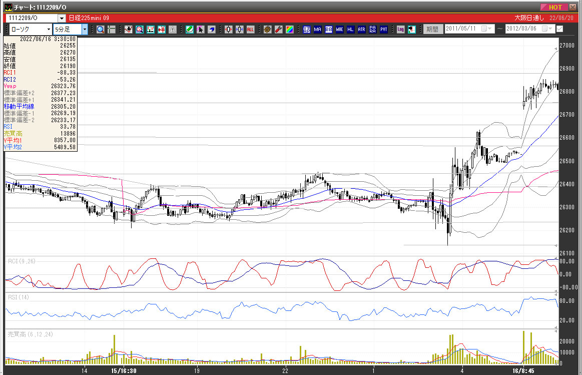Viewport: 582px width, 375px height.
Task: Click the magnifier icon with number 2
Action: pyautogui.click(x=140, y=30)
